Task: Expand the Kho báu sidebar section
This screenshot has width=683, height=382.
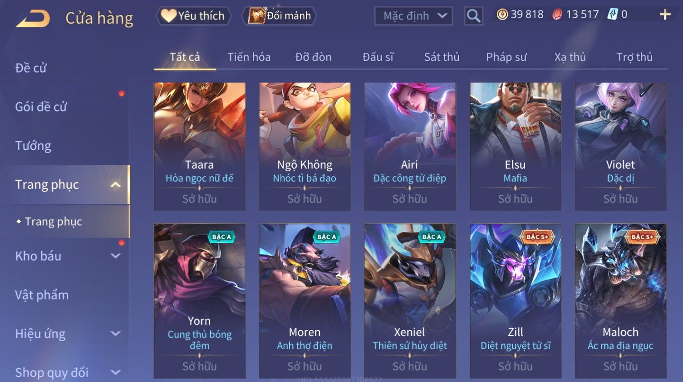Action: pyautogui.click(x=116, y=256)
